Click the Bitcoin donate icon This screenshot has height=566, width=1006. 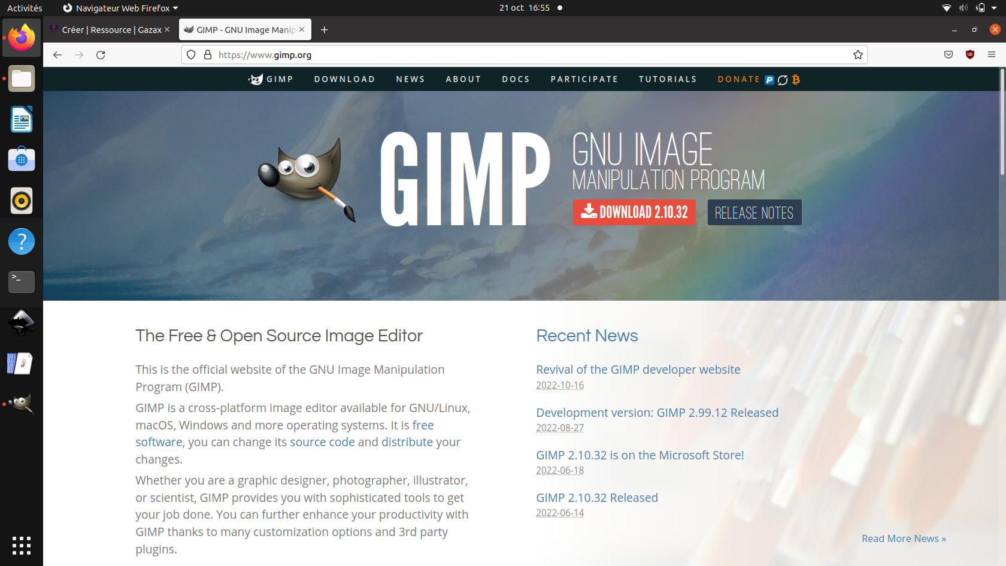click(x=796, y=80)
